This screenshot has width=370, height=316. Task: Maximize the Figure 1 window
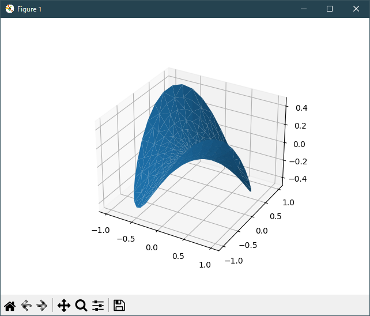(x=330, y=9)
